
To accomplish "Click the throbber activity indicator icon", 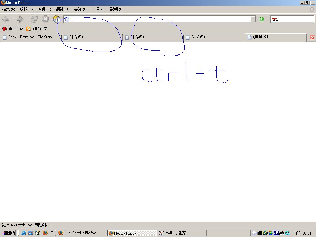I will coord(312,9).
